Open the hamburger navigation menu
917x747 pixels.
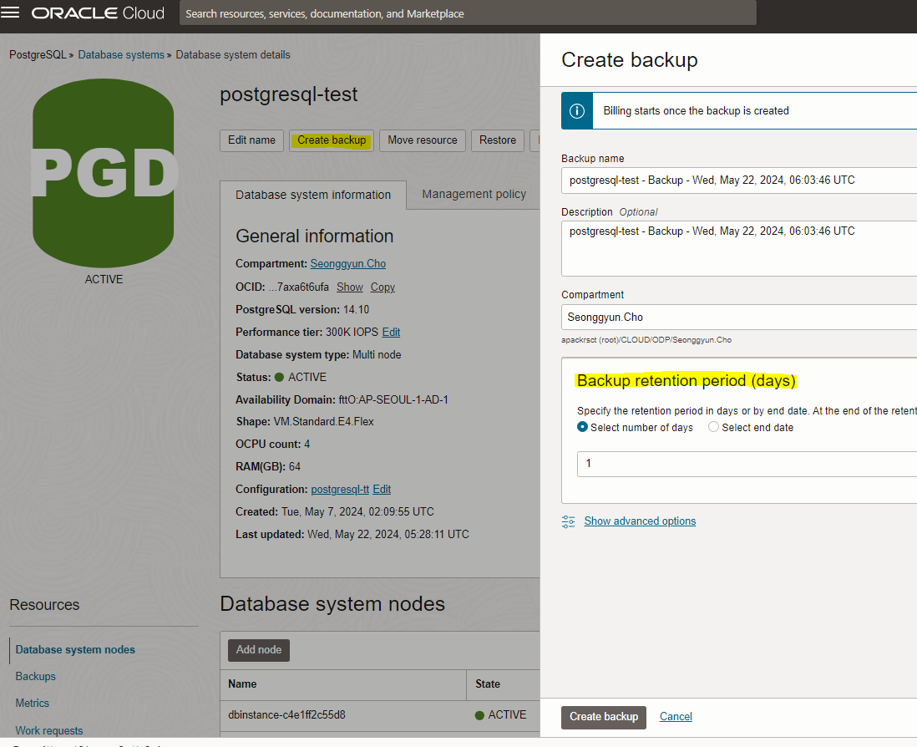coord(10,13)
